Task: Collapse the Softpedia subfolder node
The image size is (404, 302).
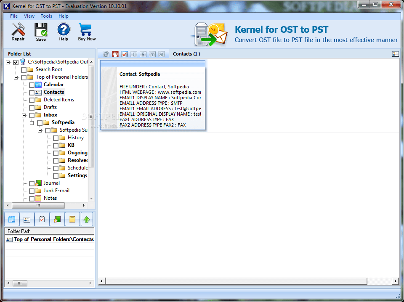Action: coord(32,123)
